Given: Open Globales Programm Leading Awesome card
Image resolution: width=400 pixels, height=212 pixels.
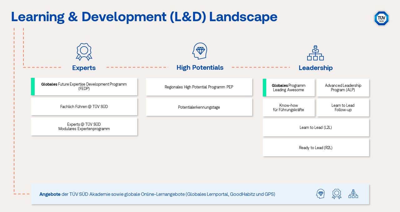Looking at the screenshot, I should tap(289, 87).
